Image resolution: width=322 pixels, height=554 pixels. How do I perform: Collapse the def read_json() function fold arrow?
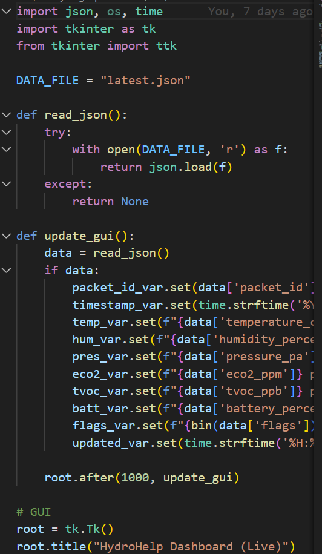(6, 115)
